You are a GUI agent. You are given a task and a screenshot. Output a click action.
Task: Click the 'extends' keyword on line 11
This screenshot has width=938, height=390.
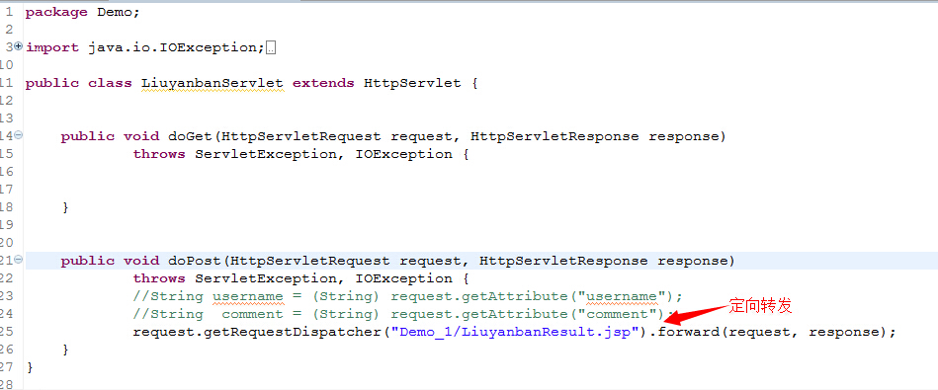pos(323,83)
